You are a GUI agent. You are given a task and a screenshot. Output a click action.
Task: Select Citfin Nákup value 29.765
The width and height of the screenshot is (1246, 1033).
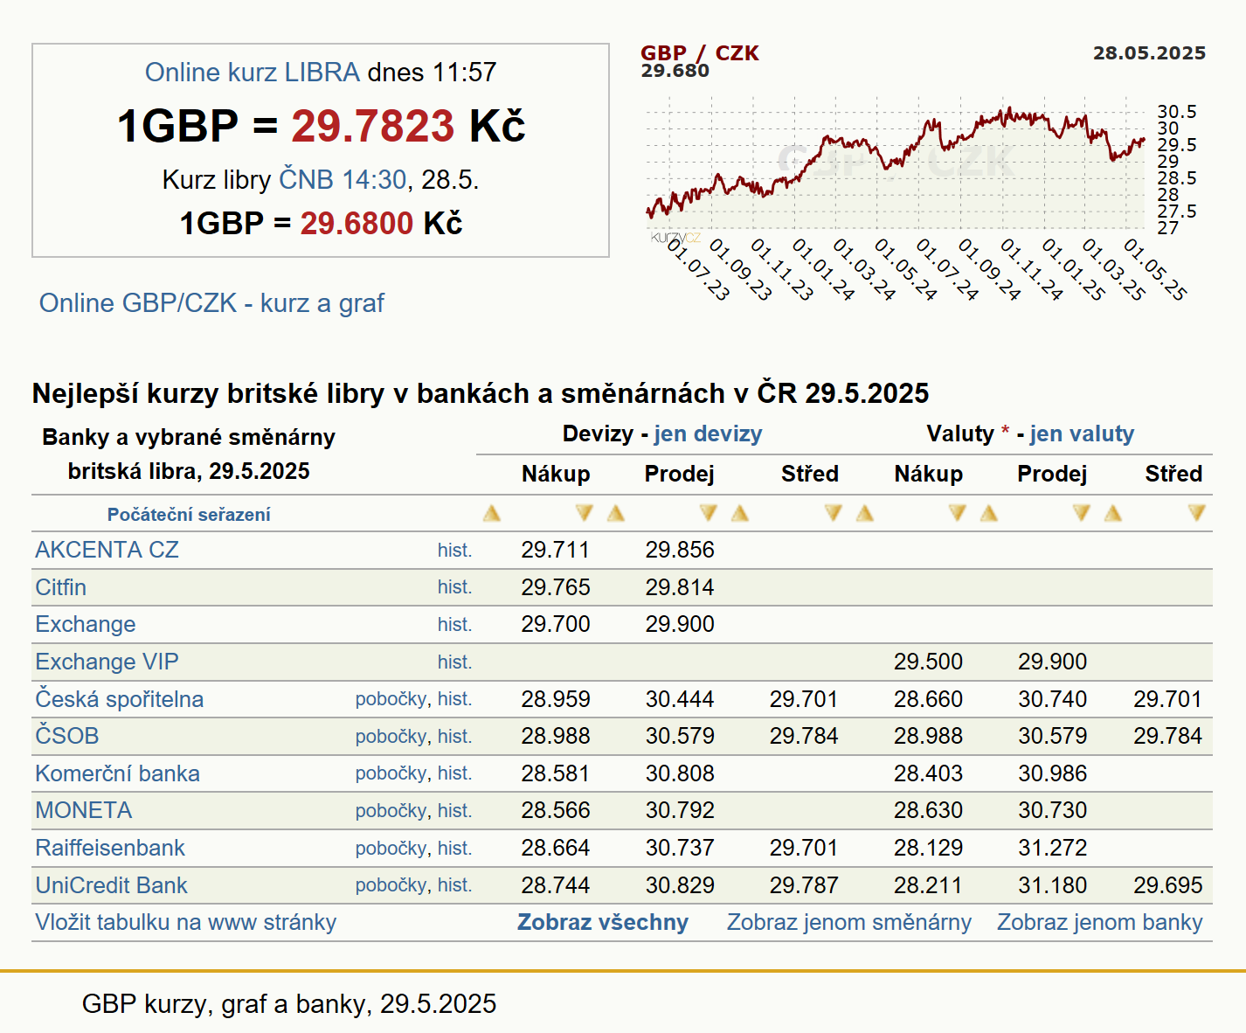(556, 587)
